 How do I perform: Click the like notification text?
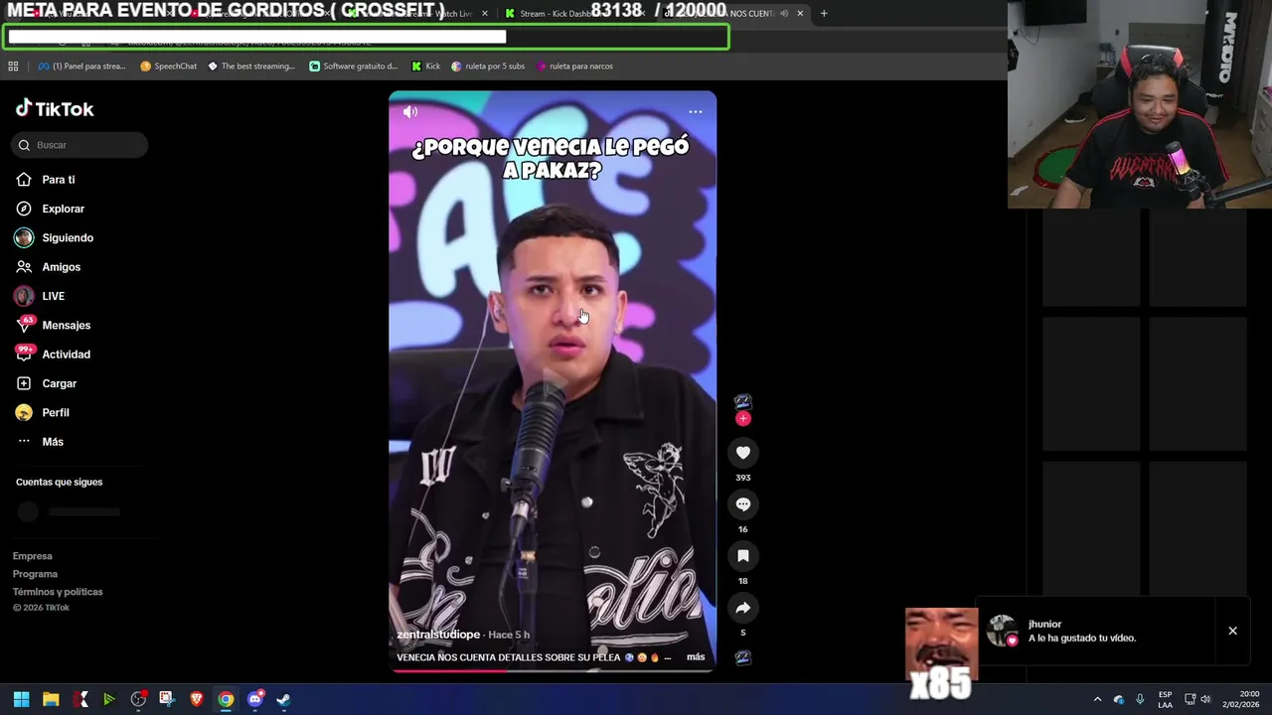(1082, 639)
